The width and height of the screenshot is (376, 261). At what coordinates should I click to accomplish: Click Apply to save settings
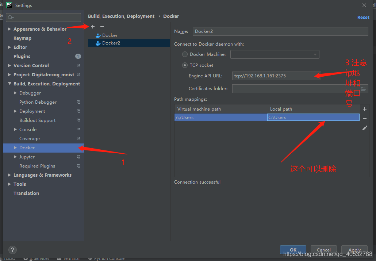[x=354, y=250]
